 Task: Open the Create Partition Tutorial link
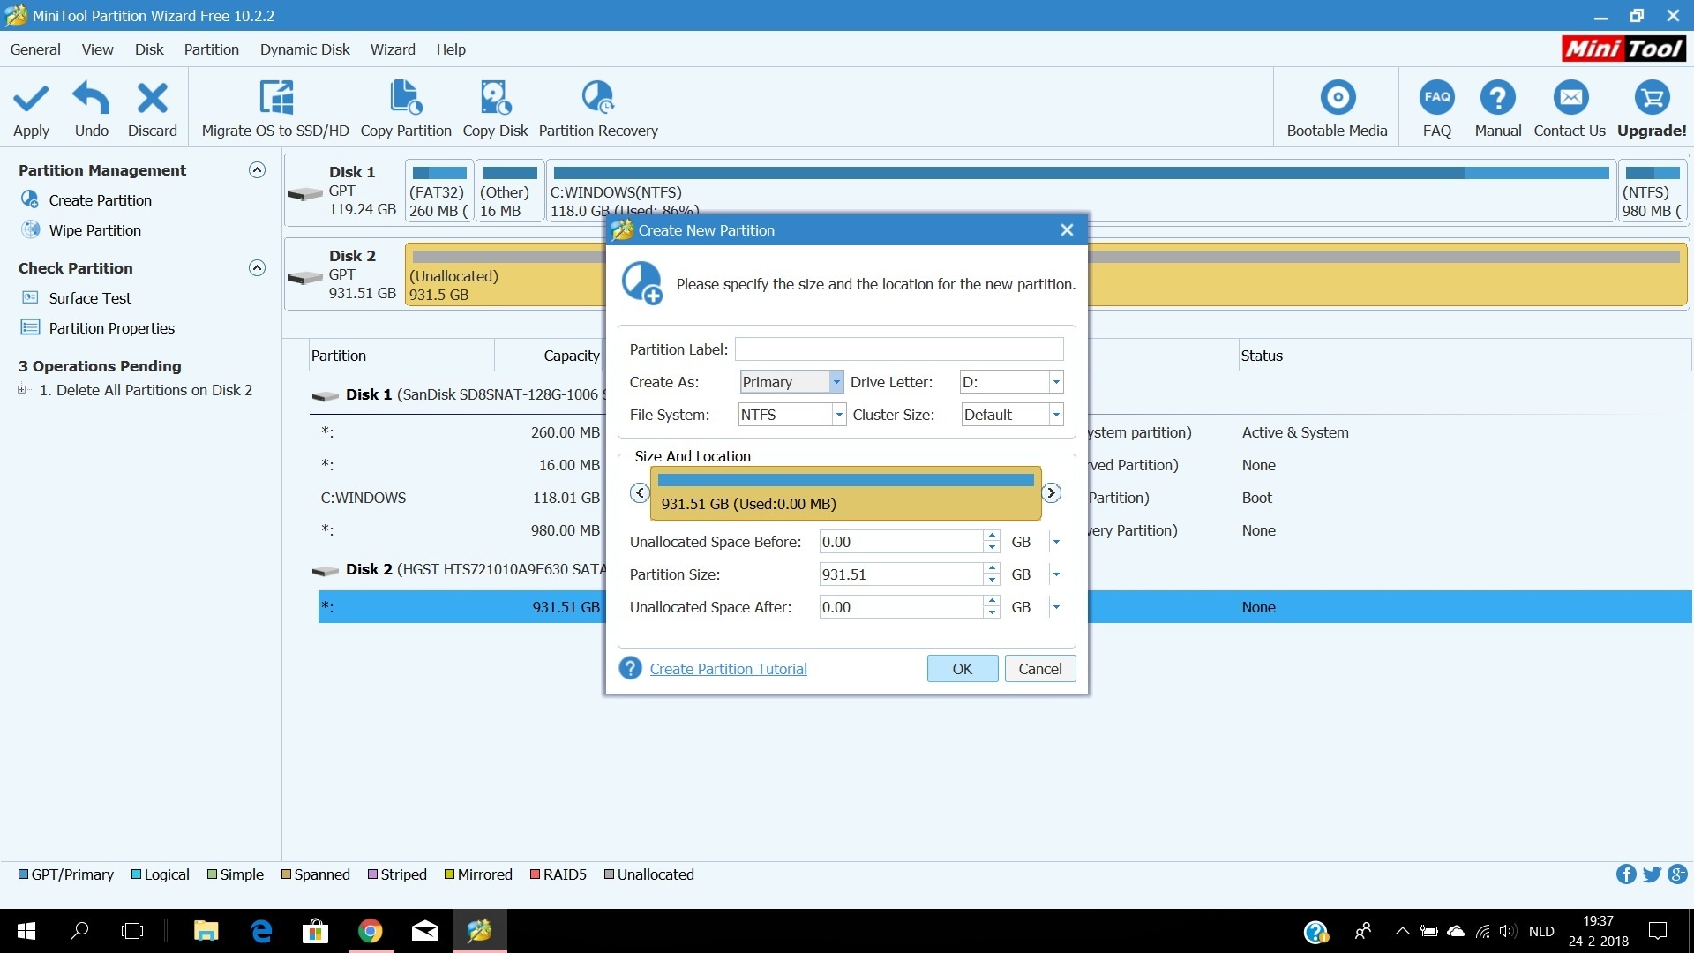728,669
